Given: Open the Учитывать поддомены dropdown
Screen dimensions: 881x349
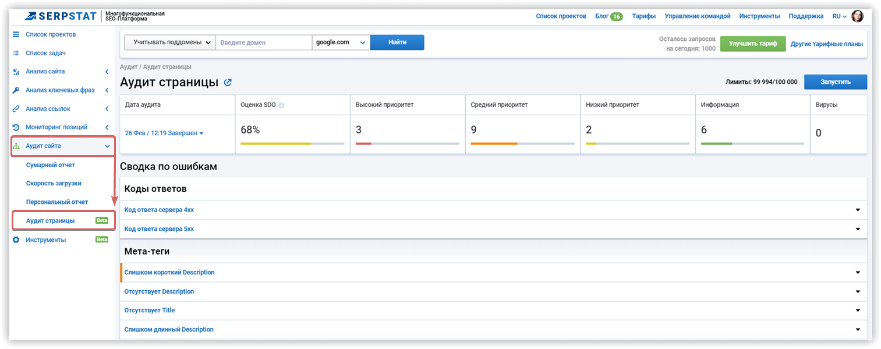Looking at the screenshot, I should pos(170,43).
